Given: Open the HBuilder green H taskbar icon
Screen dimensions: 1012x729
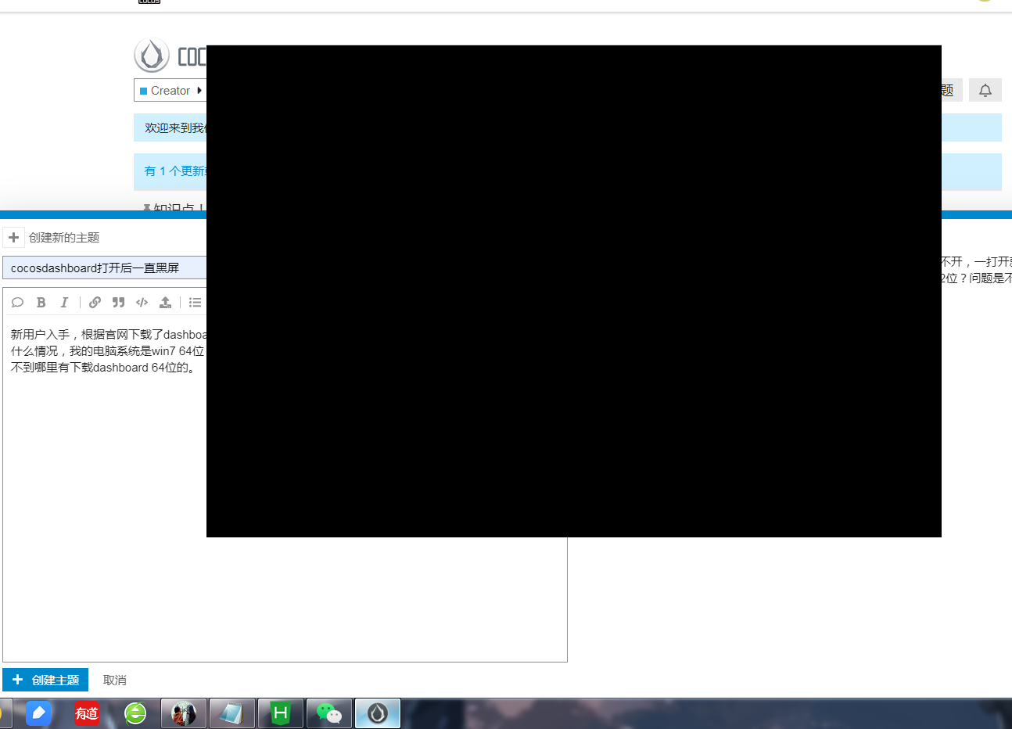Looking at the screenshot, I should [281, 713].
